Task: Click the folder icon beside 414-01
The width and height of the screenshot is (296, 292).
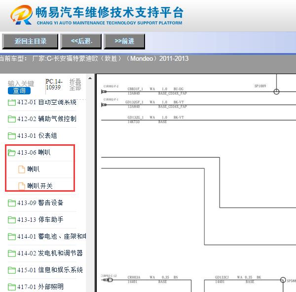Action: 12,237
